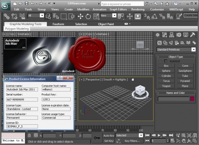Image resolution: width=199 pixels, height=145 pixels.
Task: Expand the Polygon Modeling panel
Action: [17, 29]
